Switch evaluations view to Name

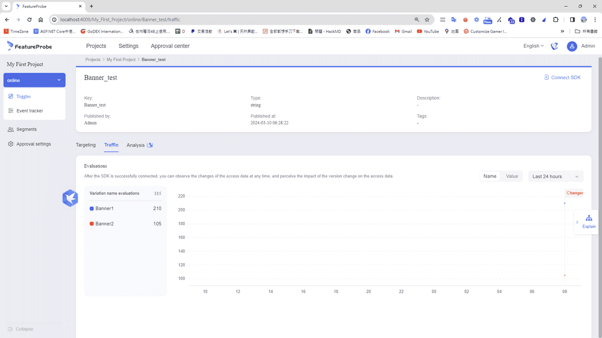click(490, 176)
